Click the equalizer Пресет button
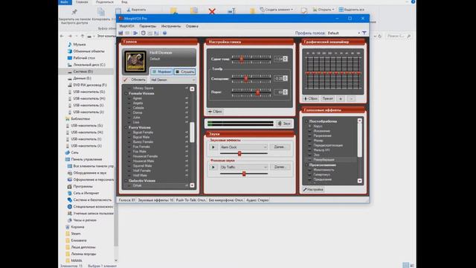 (x=327, y=99)
